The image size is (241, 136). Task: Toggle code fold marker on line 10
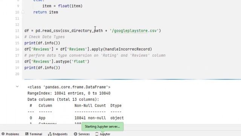coord(23,12)
